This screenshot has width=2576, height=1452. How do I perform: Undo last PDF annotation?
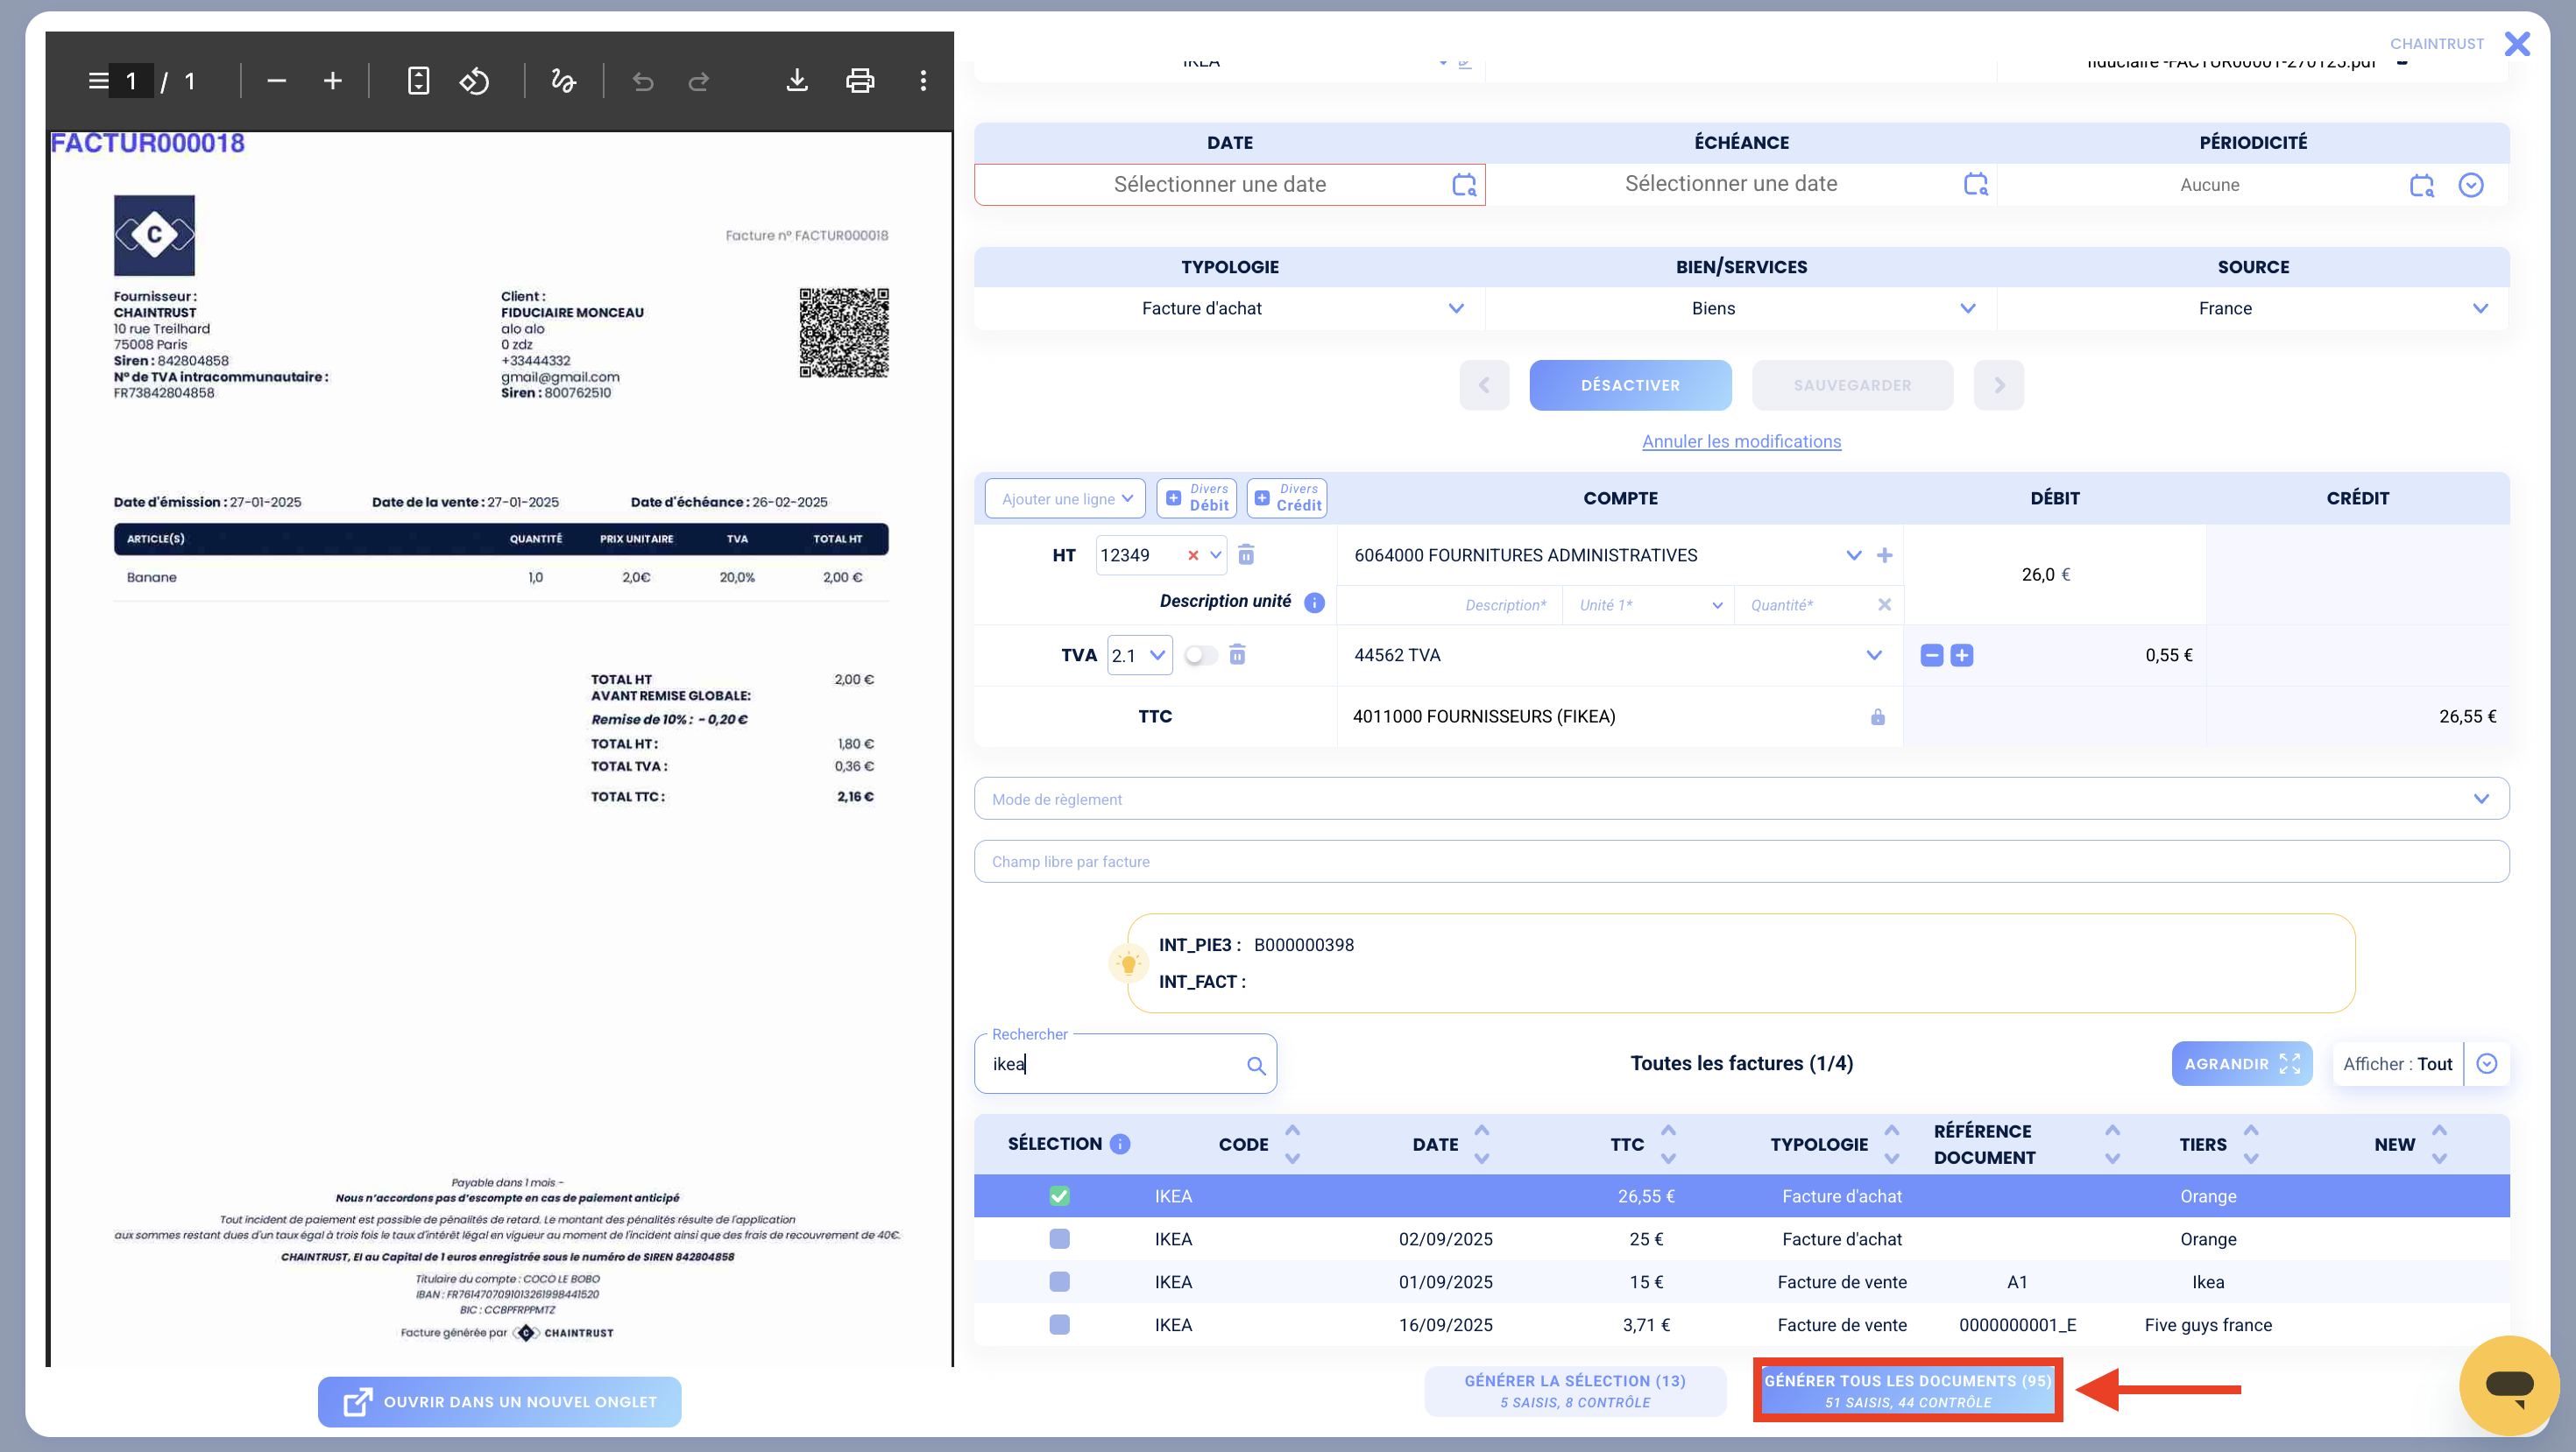pyautogui.click(x=643, y=81)
